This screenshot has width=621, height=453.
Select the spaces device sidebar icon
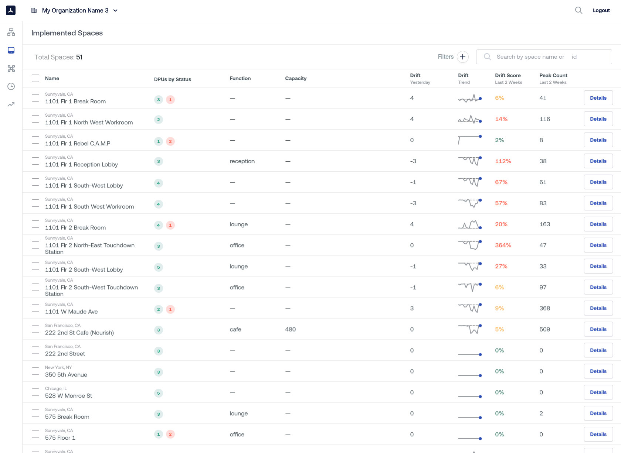(x=11, y=50)
